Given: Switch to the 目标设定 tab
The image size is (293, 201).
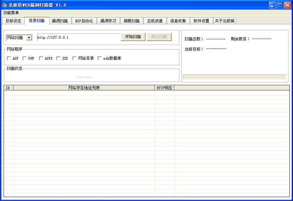Looking at the screenshot, I should click(13, 21).
